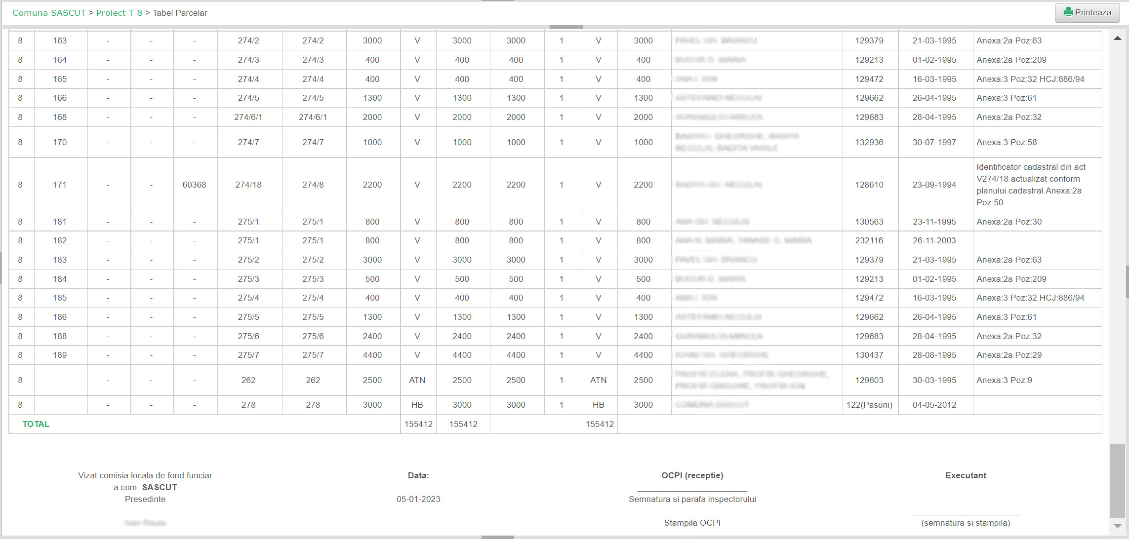Click the TOTAL row label
The width and height of the screenshot is (1129, 539).
tap(36, 424)
